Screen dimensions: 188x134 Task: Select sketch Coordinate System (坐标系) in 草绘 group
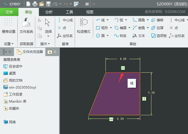pyautogui.click(x=177, y=36)
